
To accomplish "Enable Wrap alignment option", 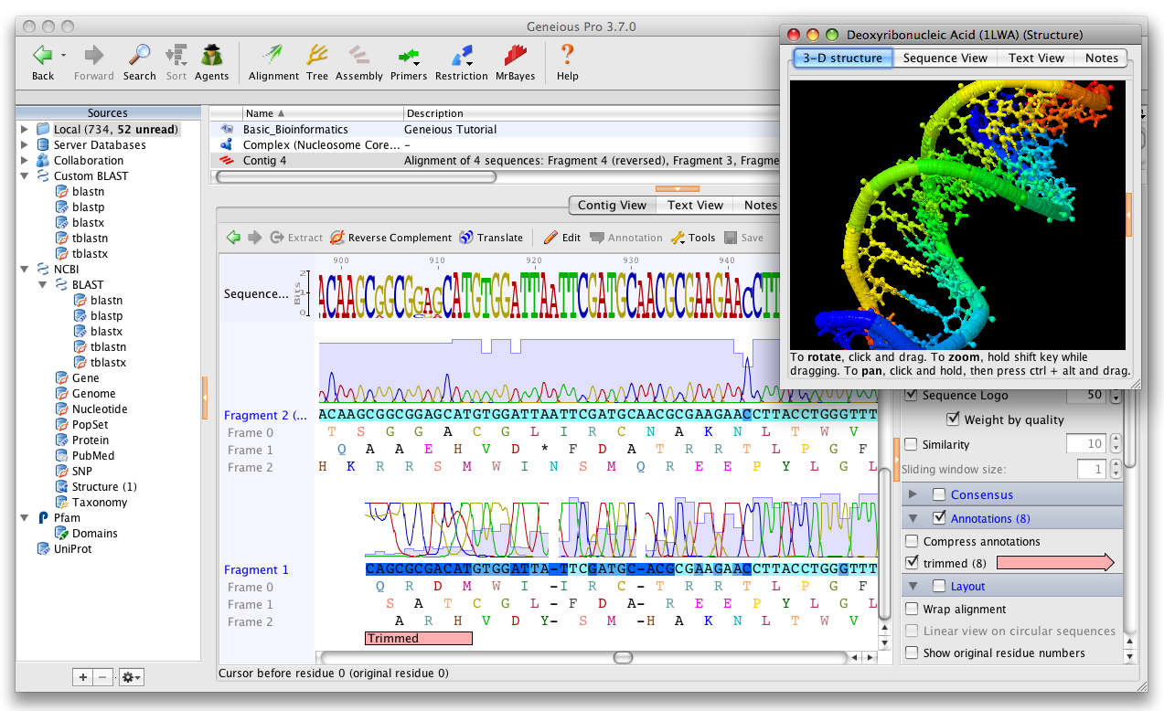I will 911,609.
